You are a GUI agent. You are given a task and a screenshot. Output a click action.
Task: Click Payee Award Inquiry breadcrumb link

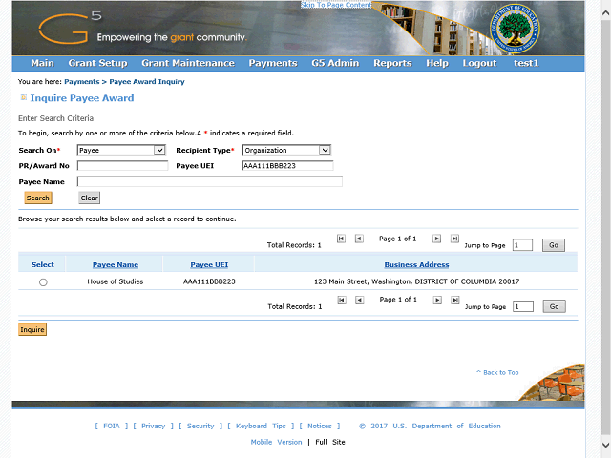click(x=147, y=82)
